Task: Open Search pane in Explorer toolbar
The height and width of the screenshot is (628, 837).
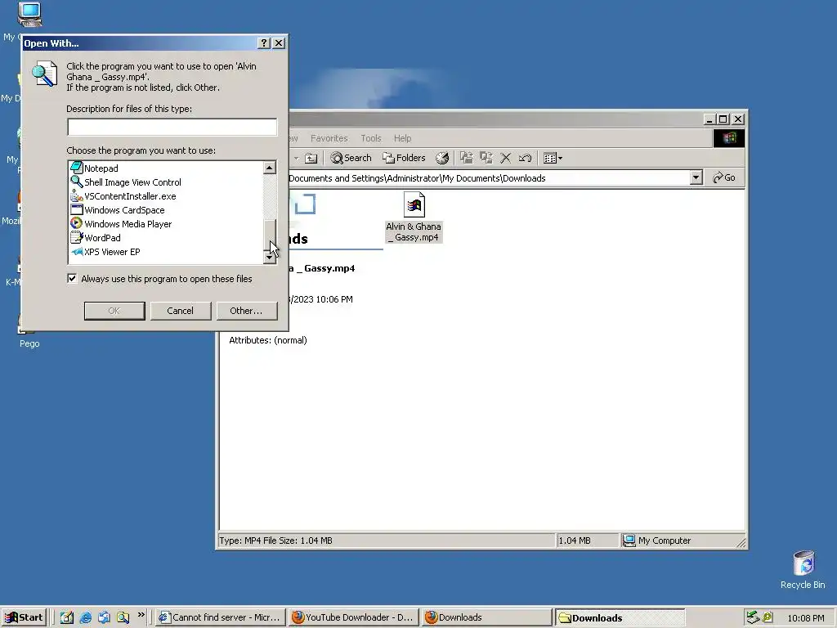Action: 351,158
